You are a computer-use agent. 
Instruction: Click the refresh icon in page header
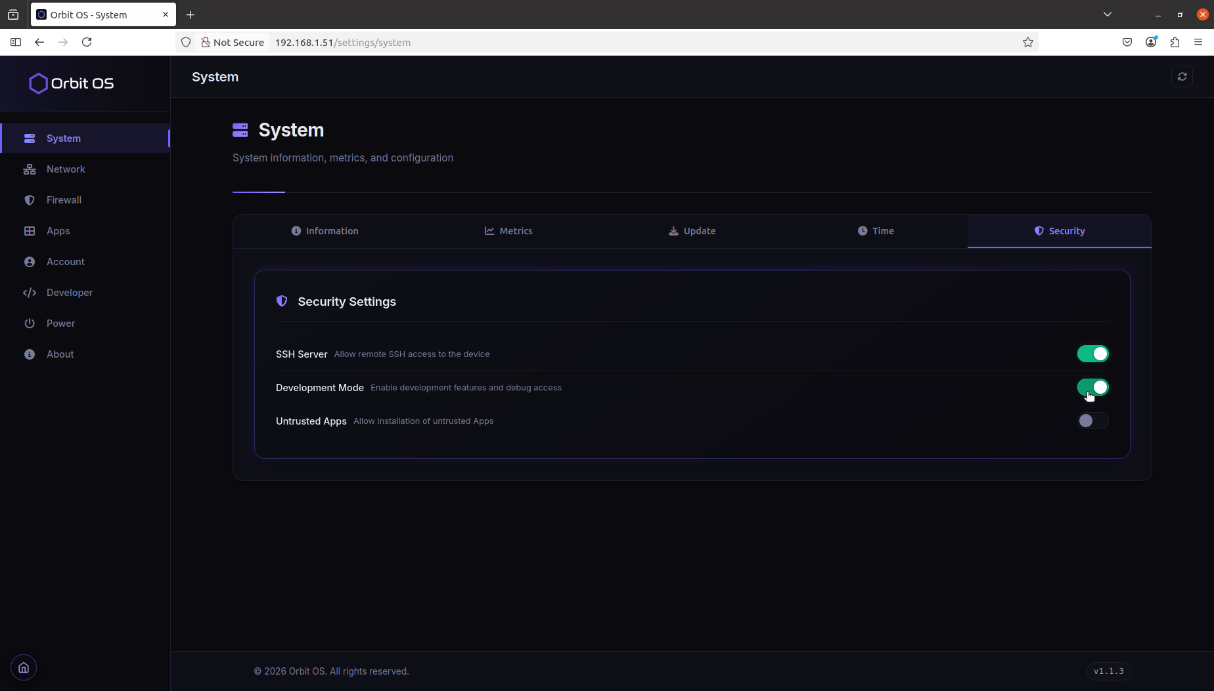(x=1182, y=77)
